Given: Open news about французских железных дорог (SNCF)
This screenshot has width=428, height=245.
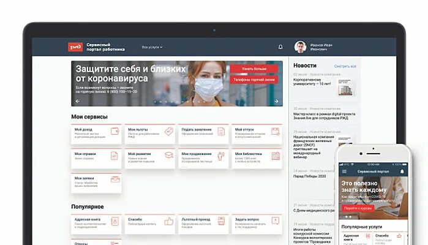Looking at the screenshot, I should [x=313, y=147].
